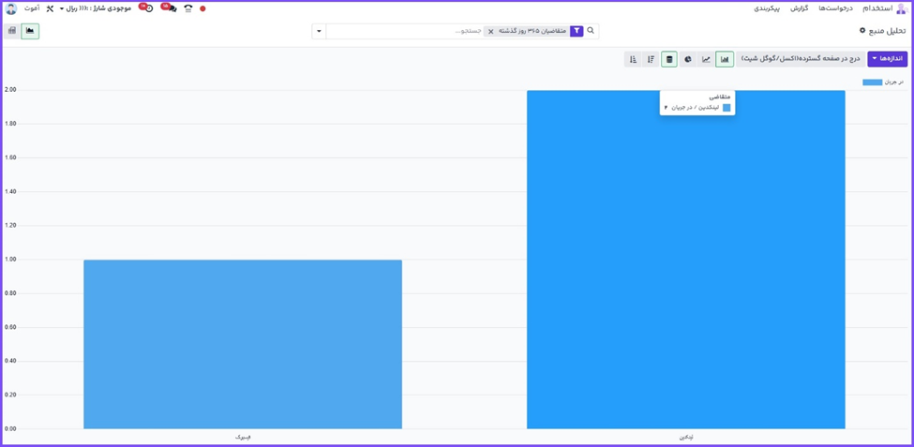Open the گزارش menu
Viewport: 914px width, 447px height.
pos(799,8)
